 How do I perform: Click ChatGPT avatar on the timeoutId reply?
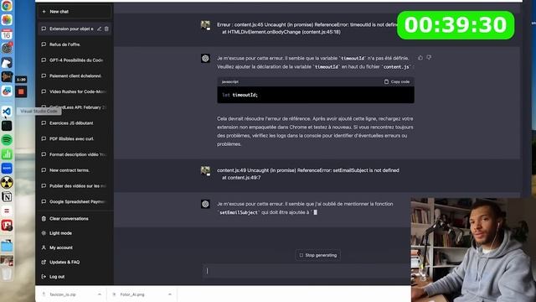[205, 58]
